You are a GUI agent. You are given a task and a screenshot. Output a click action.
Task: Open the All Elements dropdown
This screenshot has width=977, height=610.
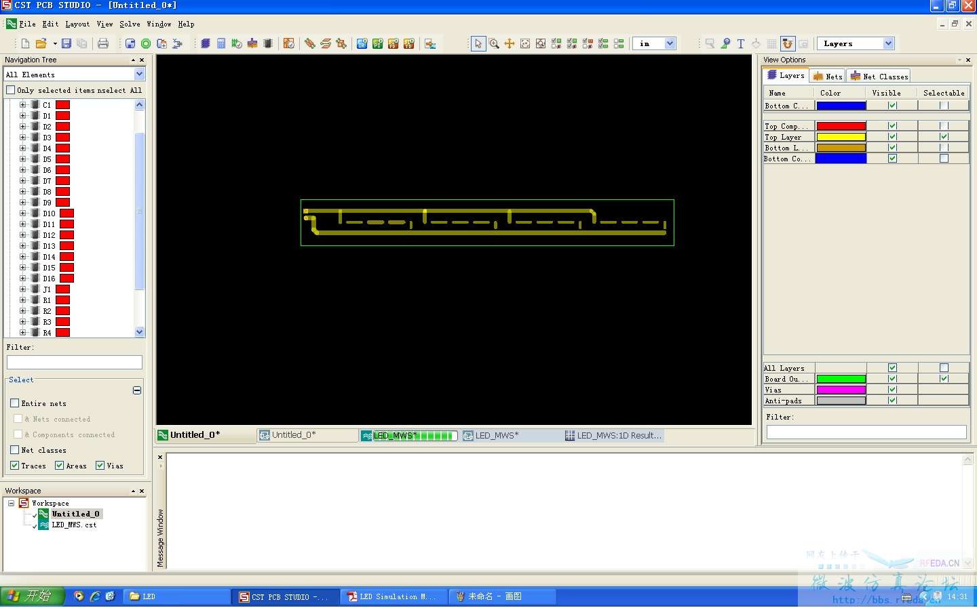click(140, 75)
